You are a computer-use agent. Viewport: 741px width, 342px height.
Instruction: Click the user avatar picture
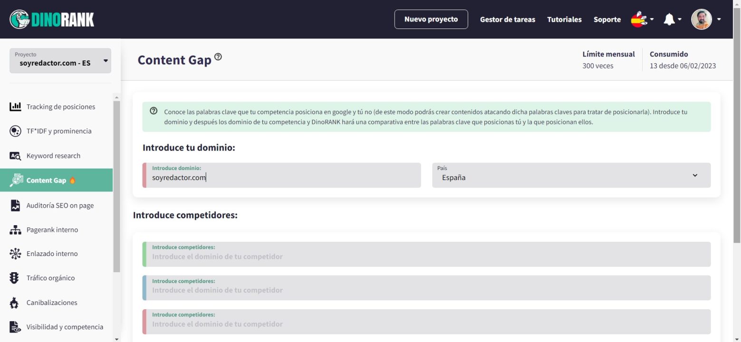701,19
